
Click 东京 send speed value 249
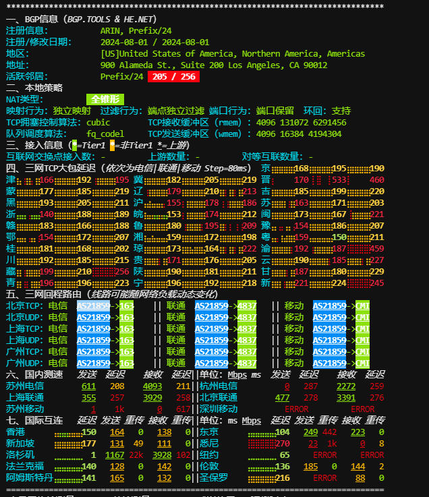(x=310, y=432)
